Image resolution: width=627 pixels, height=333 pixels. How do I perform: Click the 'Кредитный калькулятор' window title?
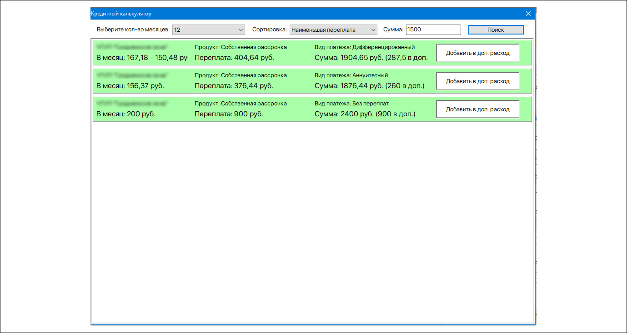point(121,14)
